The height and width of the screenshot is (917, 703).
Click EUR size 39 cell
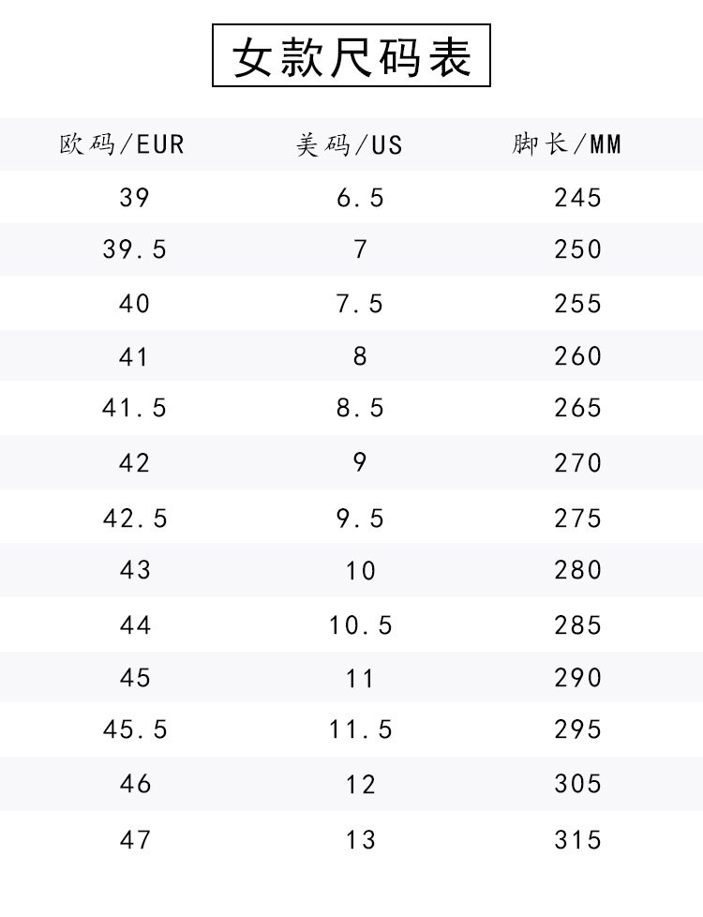(x=135, y=198)
